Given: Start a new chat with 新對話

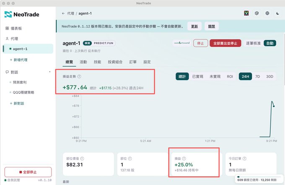Looking at the screenshot, I should click(x=17, y=103).
